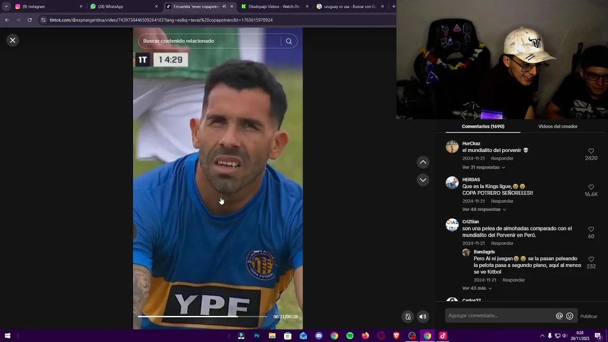Click the magnifier icon in related content search
608x342 pixels.
[289, 41]
